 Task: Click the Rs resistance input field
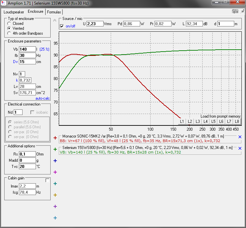(x=27, y=154)
